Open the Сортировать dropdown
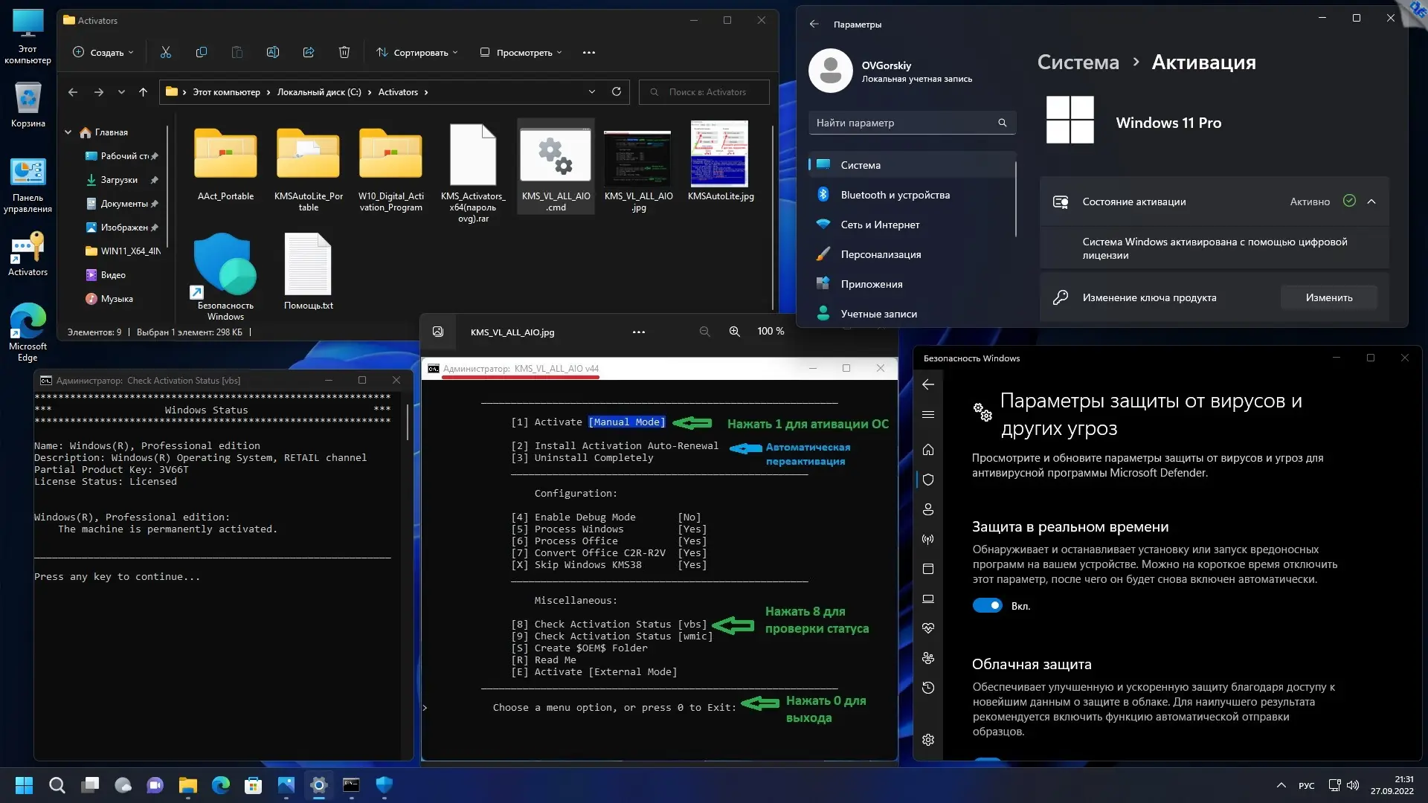1428x803 pixels. point(417,53)
